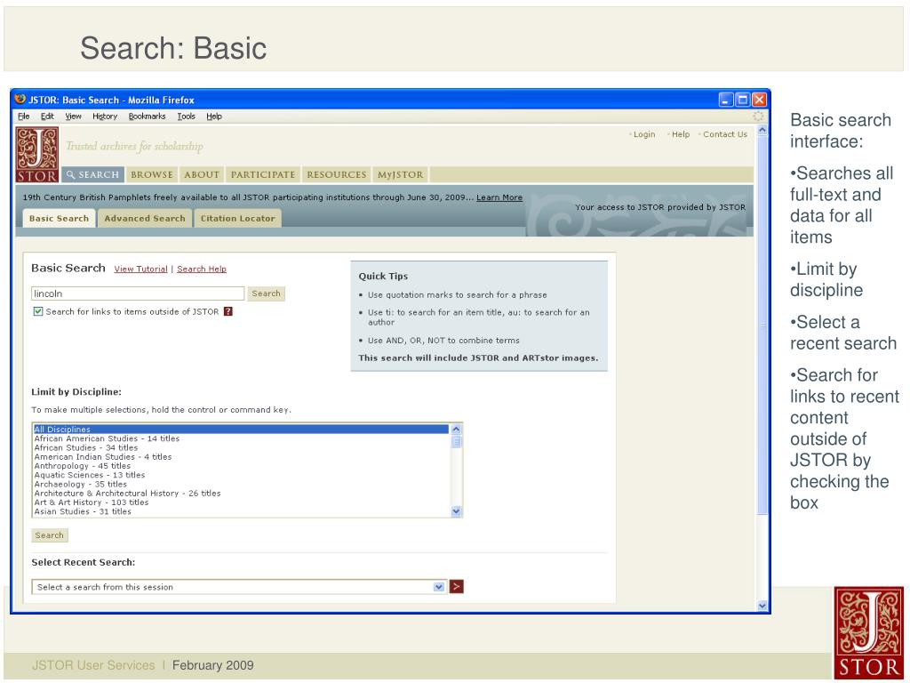Select African Studies - 34 titles
The image size is (910, 683).
click(241, 448)
